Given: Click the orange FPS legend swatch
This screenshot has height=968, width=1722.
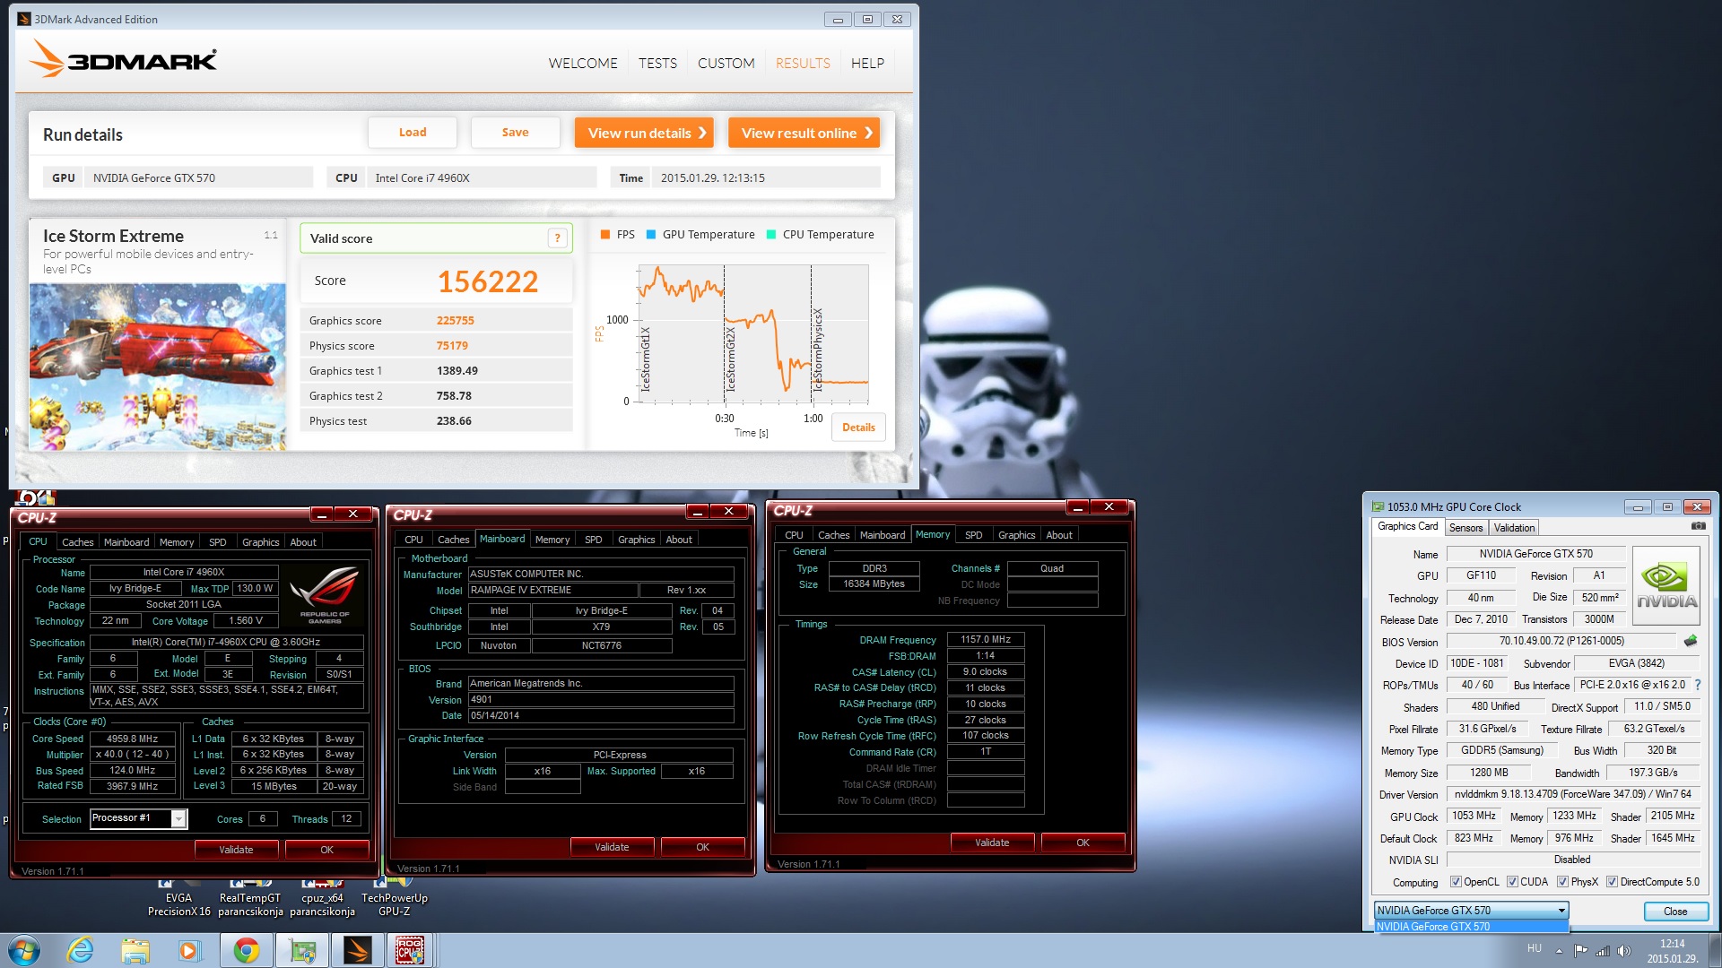Looking at the screenshot, I should [605, 235].
